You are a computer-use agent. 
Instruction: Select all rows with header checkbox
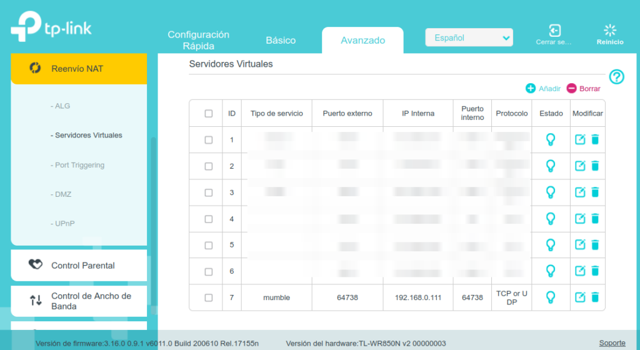[209, 113]
